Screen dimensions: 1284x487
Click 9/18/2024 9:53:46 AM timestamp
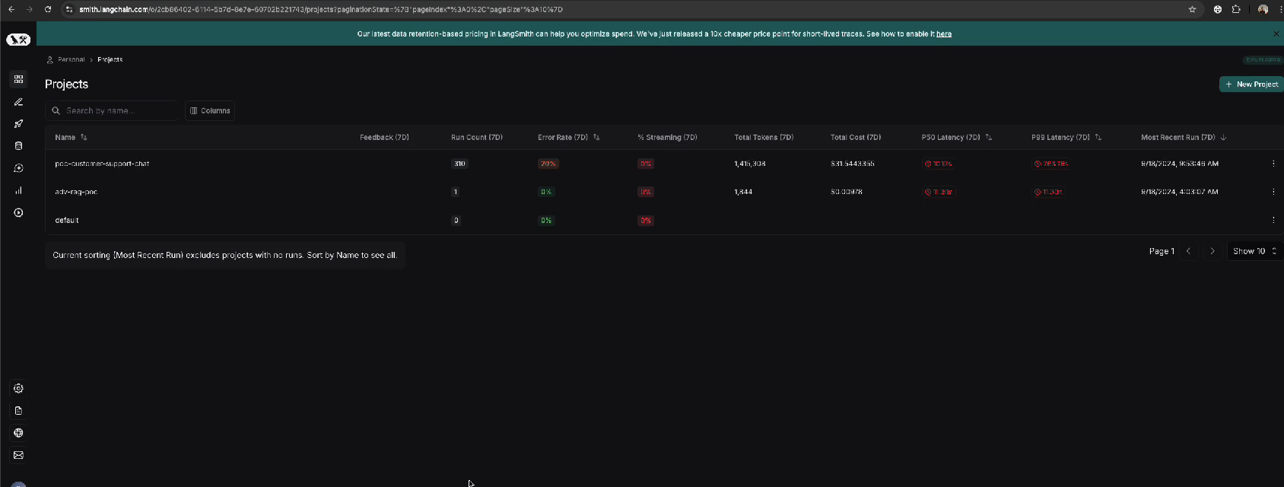[x=1180, y=164]
